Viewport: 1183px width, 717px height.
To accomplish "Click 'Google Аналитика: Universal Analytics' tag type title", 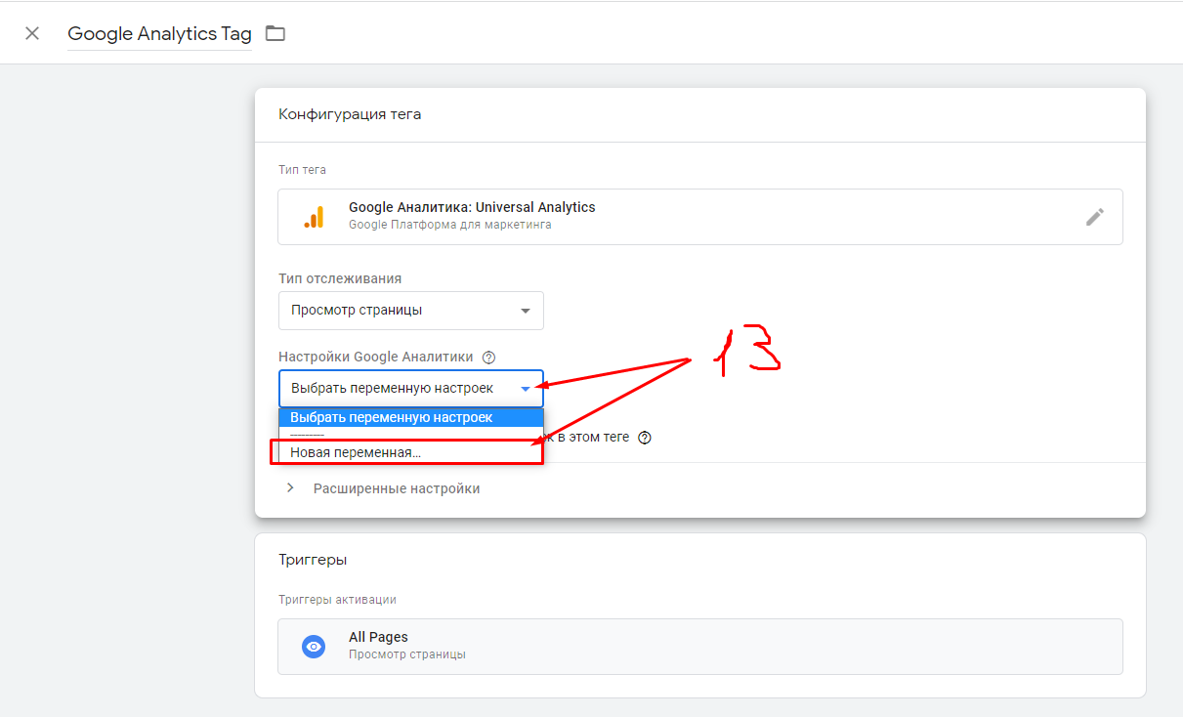I will [x=472, y=207].
